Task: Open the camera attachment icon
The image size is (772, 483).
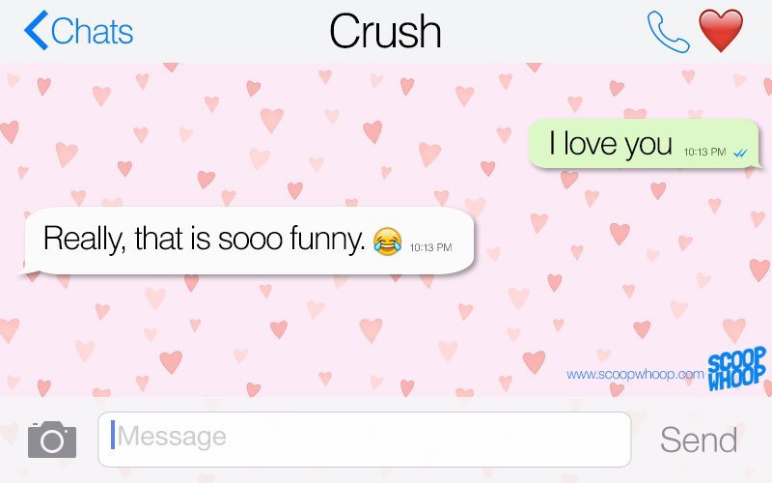Action: coord(52,440)
